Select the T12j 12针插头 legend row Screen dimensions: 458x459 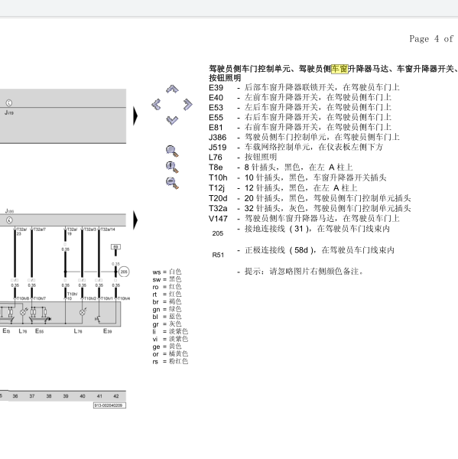(x=283, y=188)
